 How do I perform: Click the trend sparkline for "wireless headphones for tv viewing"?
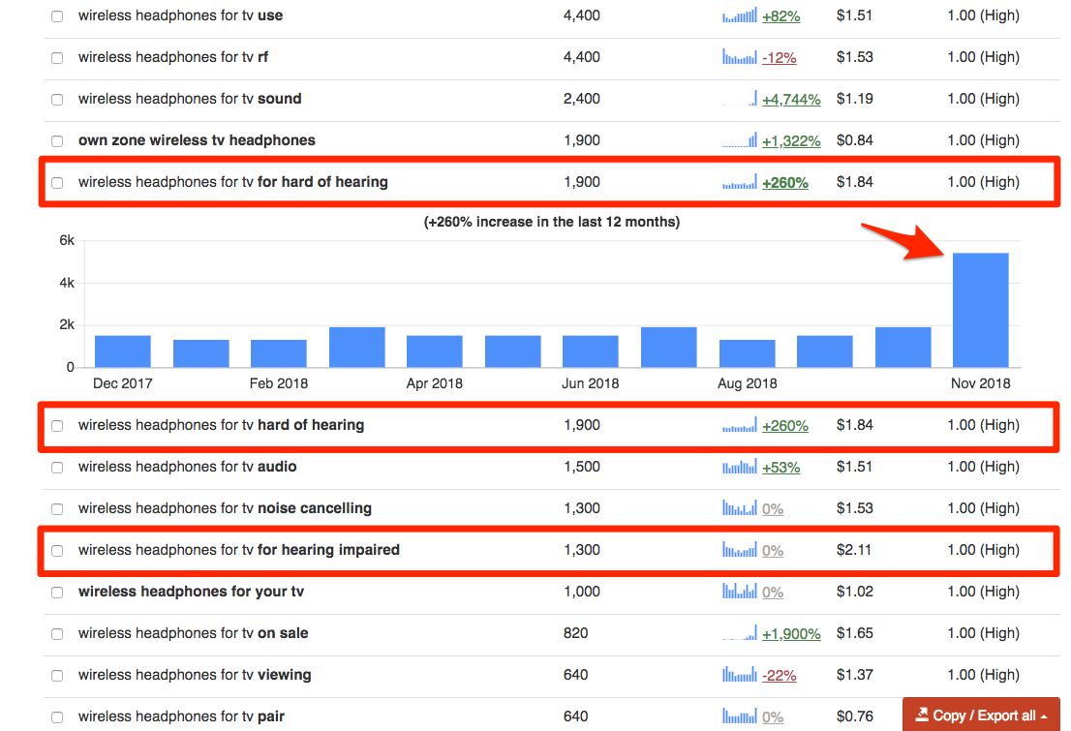click(x=738, y=675)
